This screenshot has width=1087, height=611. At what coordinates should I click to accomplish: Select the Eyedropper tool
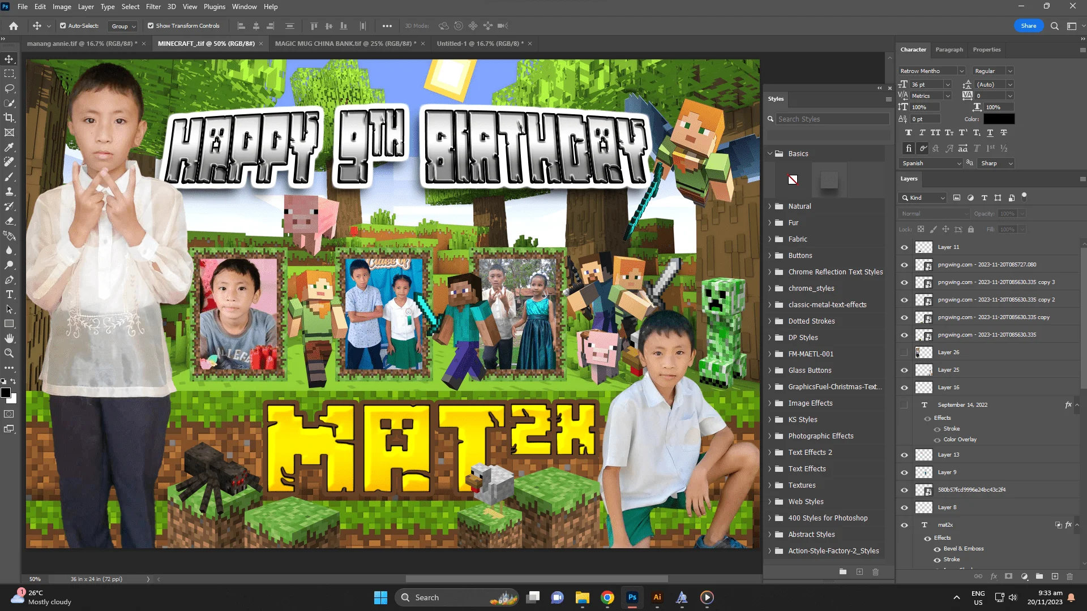point(9,147)
